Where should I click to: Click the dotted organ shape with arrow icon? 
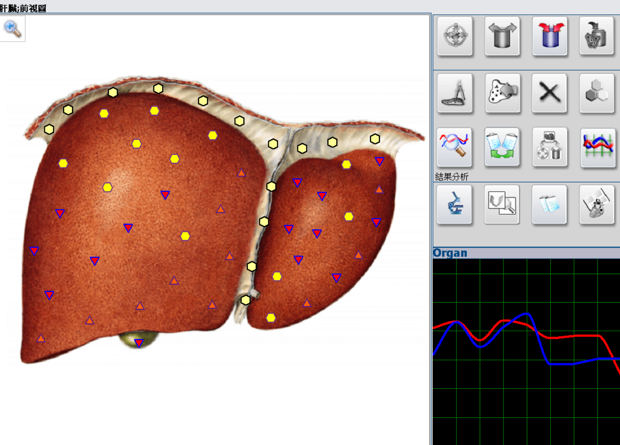[x=502, y=93]
